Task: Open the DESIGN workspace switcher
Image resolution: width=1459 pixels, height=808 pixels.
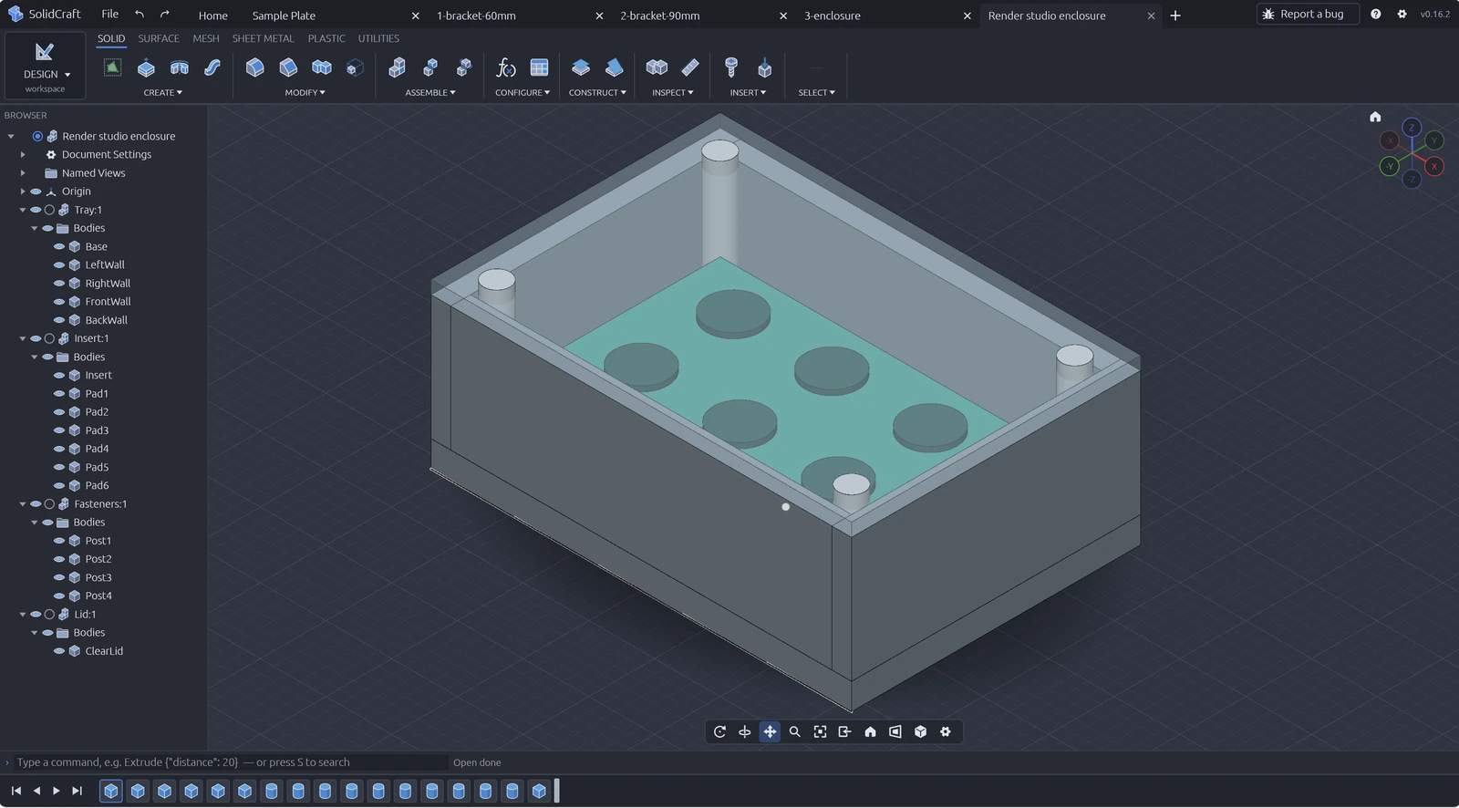Action: [45, 65]
